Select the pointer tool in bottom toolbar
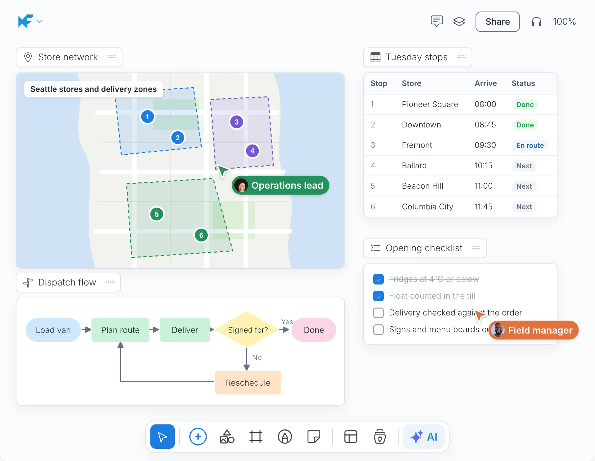Viewport: 595px width, 461px height. point(163,437)
